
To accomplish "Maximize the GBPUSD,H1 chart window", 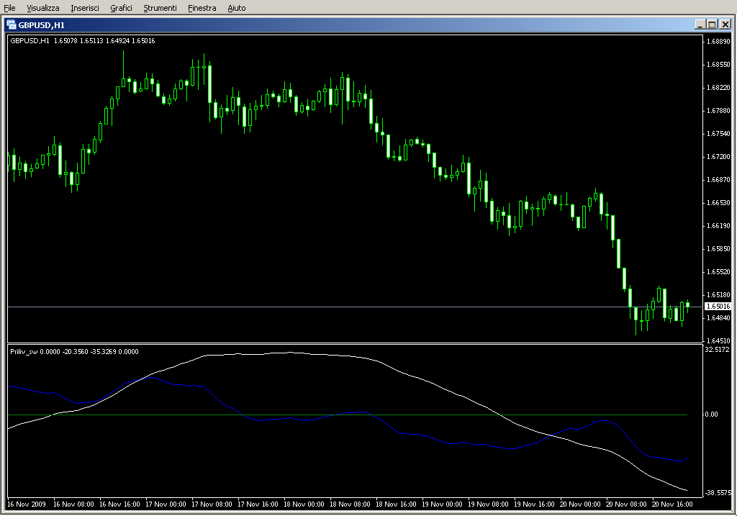I will (x=712, y=24).
